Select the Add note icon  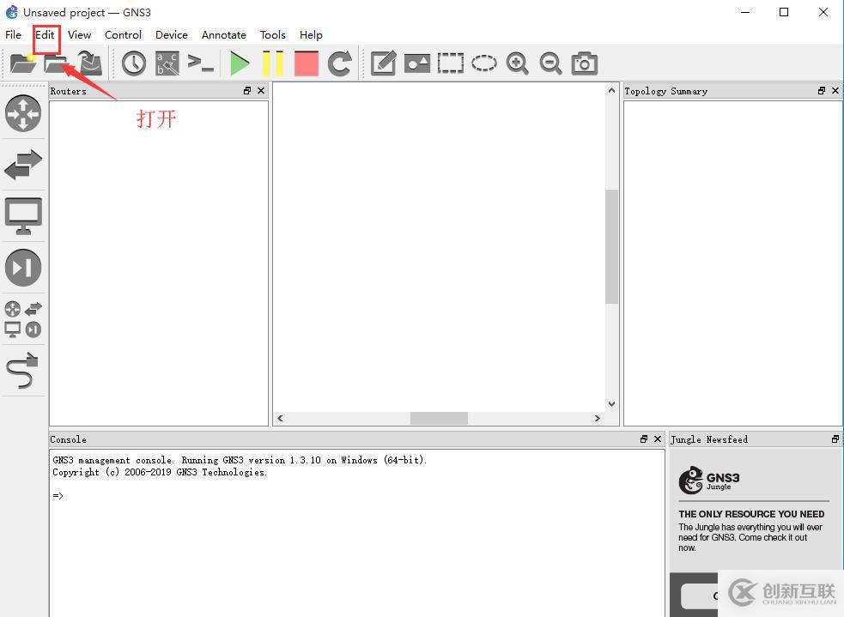click(384, 64)
